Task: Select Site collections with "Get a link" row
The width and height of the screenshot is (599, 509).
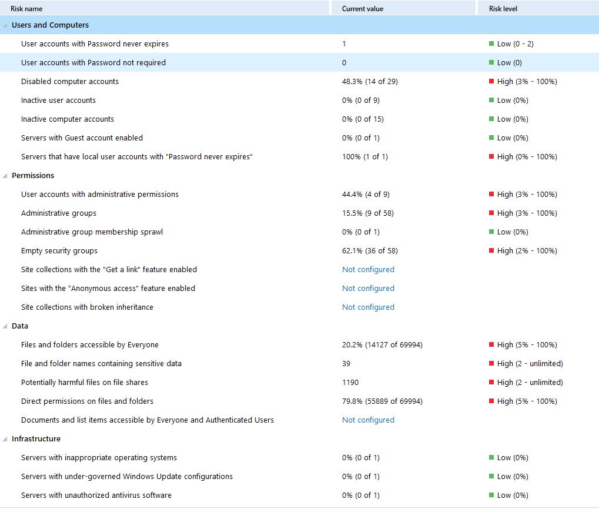Action: click(x=300, y=270)
